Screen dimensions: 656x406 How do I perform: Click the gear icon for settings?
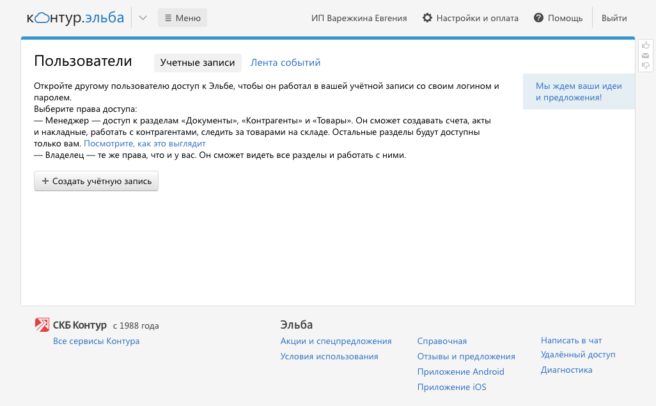tap(427, 17)
